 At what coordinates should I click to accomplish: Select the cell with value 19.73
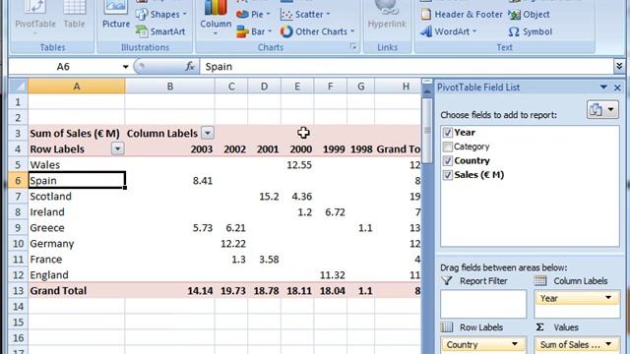click(231, 291)
